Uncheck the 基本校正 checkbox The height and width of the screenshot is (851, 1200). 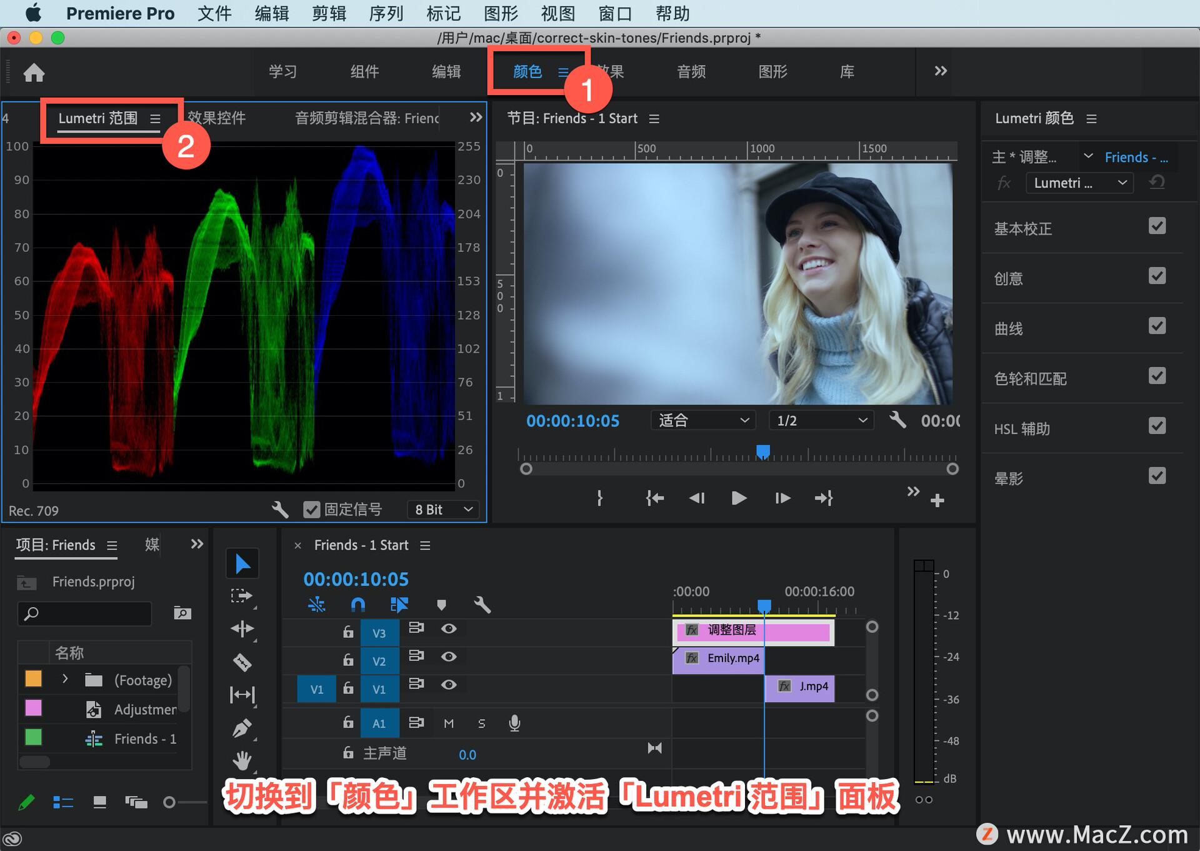click(1157, 226)
